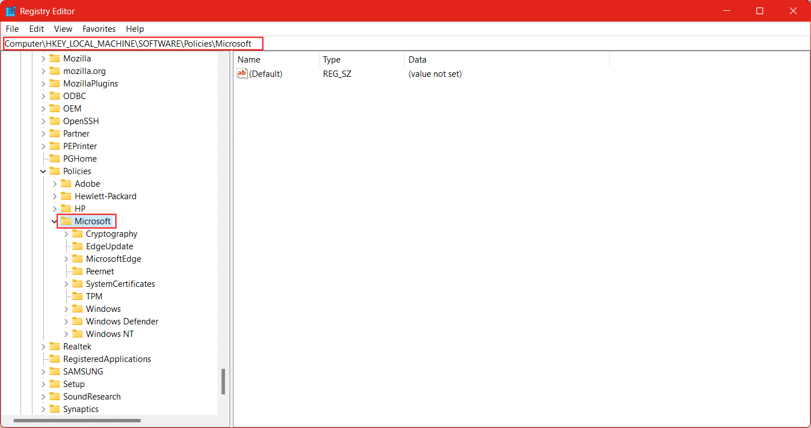Click the MicrosoftEdge folder icon
The width and height of the screenshot is (811, 428).
click(x=77, y=259)
